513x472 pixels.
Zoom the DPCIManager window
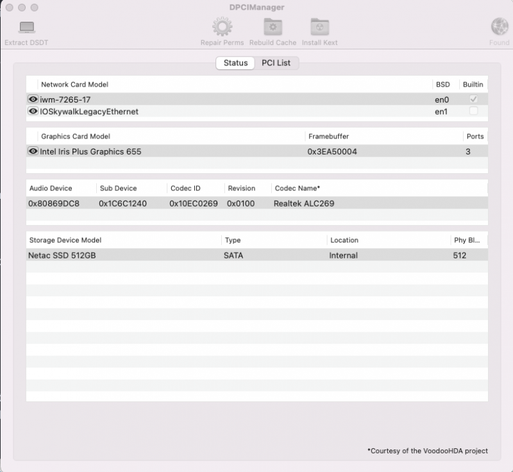[x=35, y=7]
